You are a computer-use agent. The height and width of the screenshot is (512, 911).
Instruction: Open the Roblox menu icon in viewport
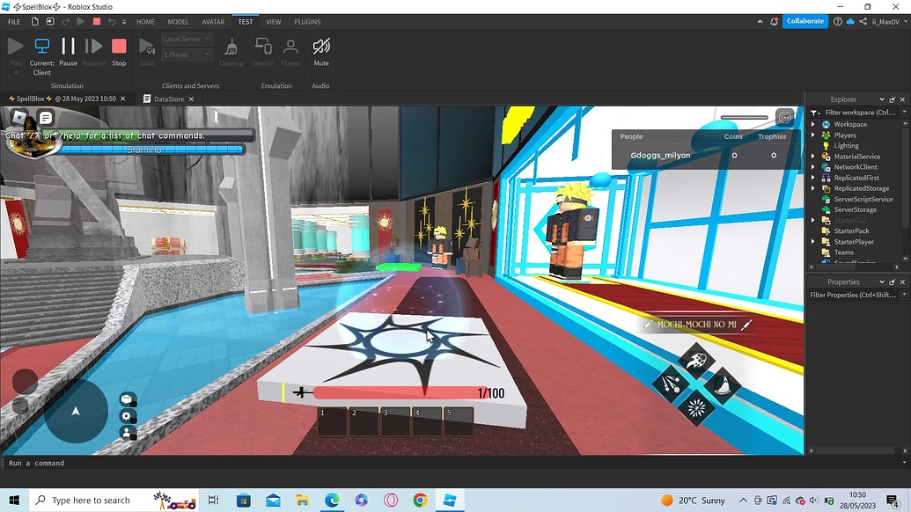point(20,118)
